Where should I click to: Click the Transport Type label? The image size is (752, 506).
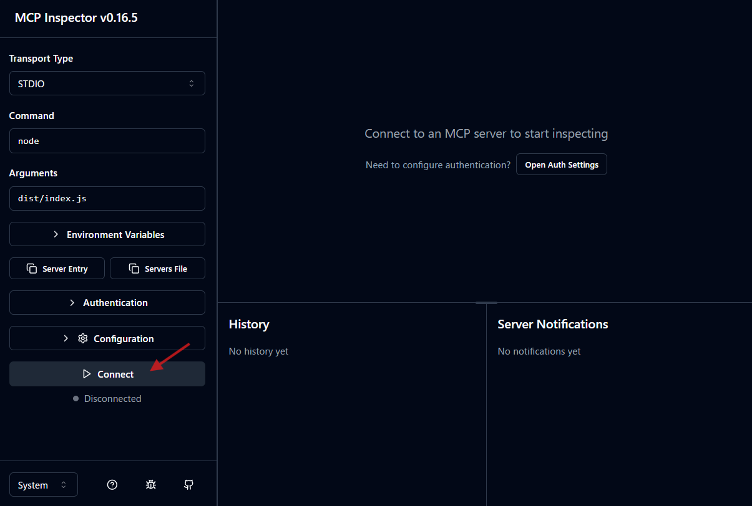click(x=41, y=59)
